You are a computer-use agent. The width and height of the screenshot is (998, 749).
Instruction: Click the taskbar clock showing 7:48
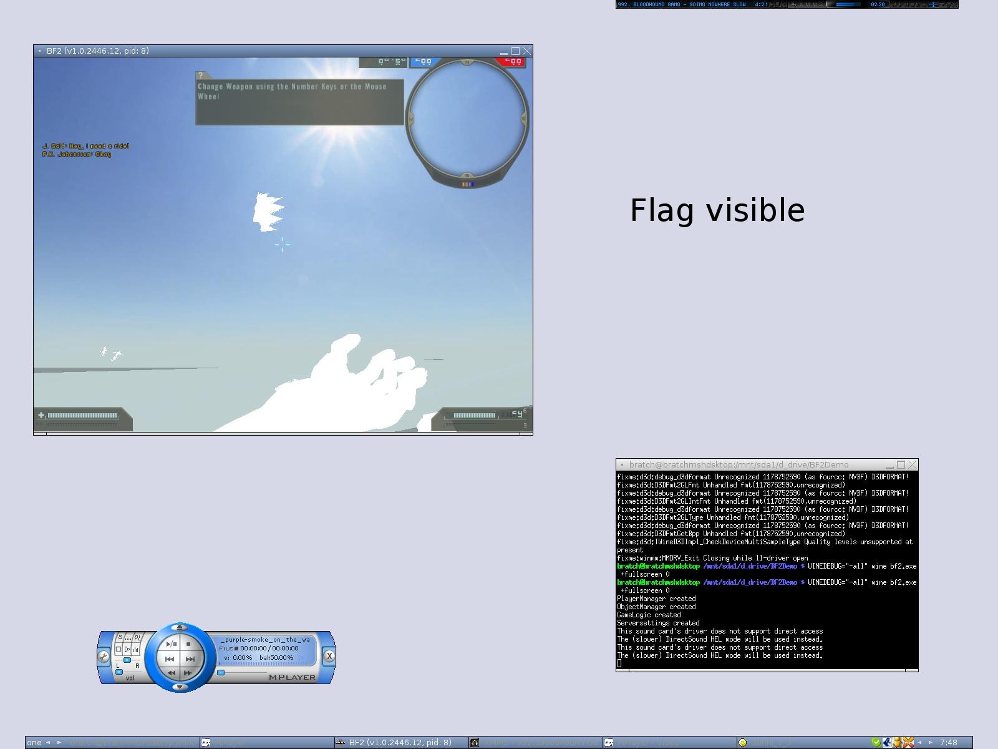[x=949, y=742]
